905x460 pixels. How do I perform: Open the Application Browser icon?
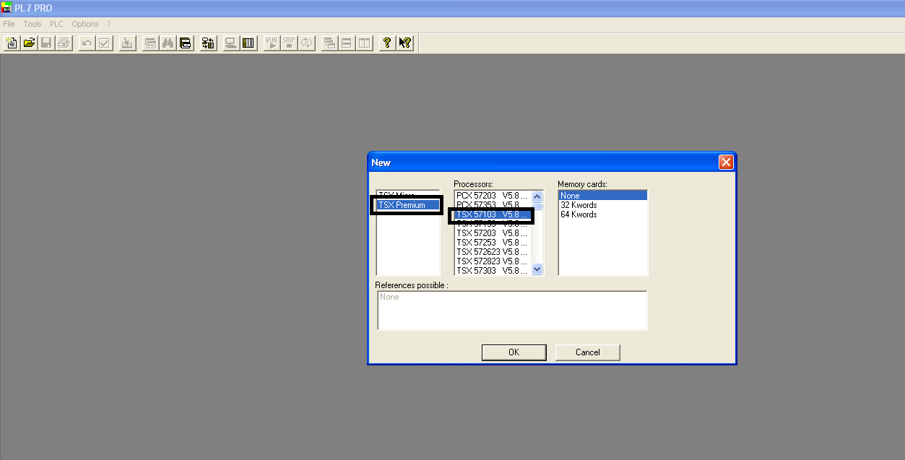click(x=185, y=43)
